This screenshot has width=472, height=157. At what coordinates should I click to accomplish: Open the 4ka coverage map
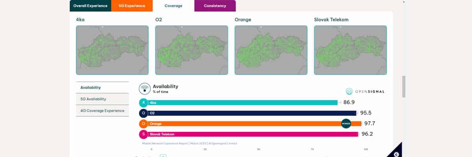pyautogui.click(x=112, y=50)
